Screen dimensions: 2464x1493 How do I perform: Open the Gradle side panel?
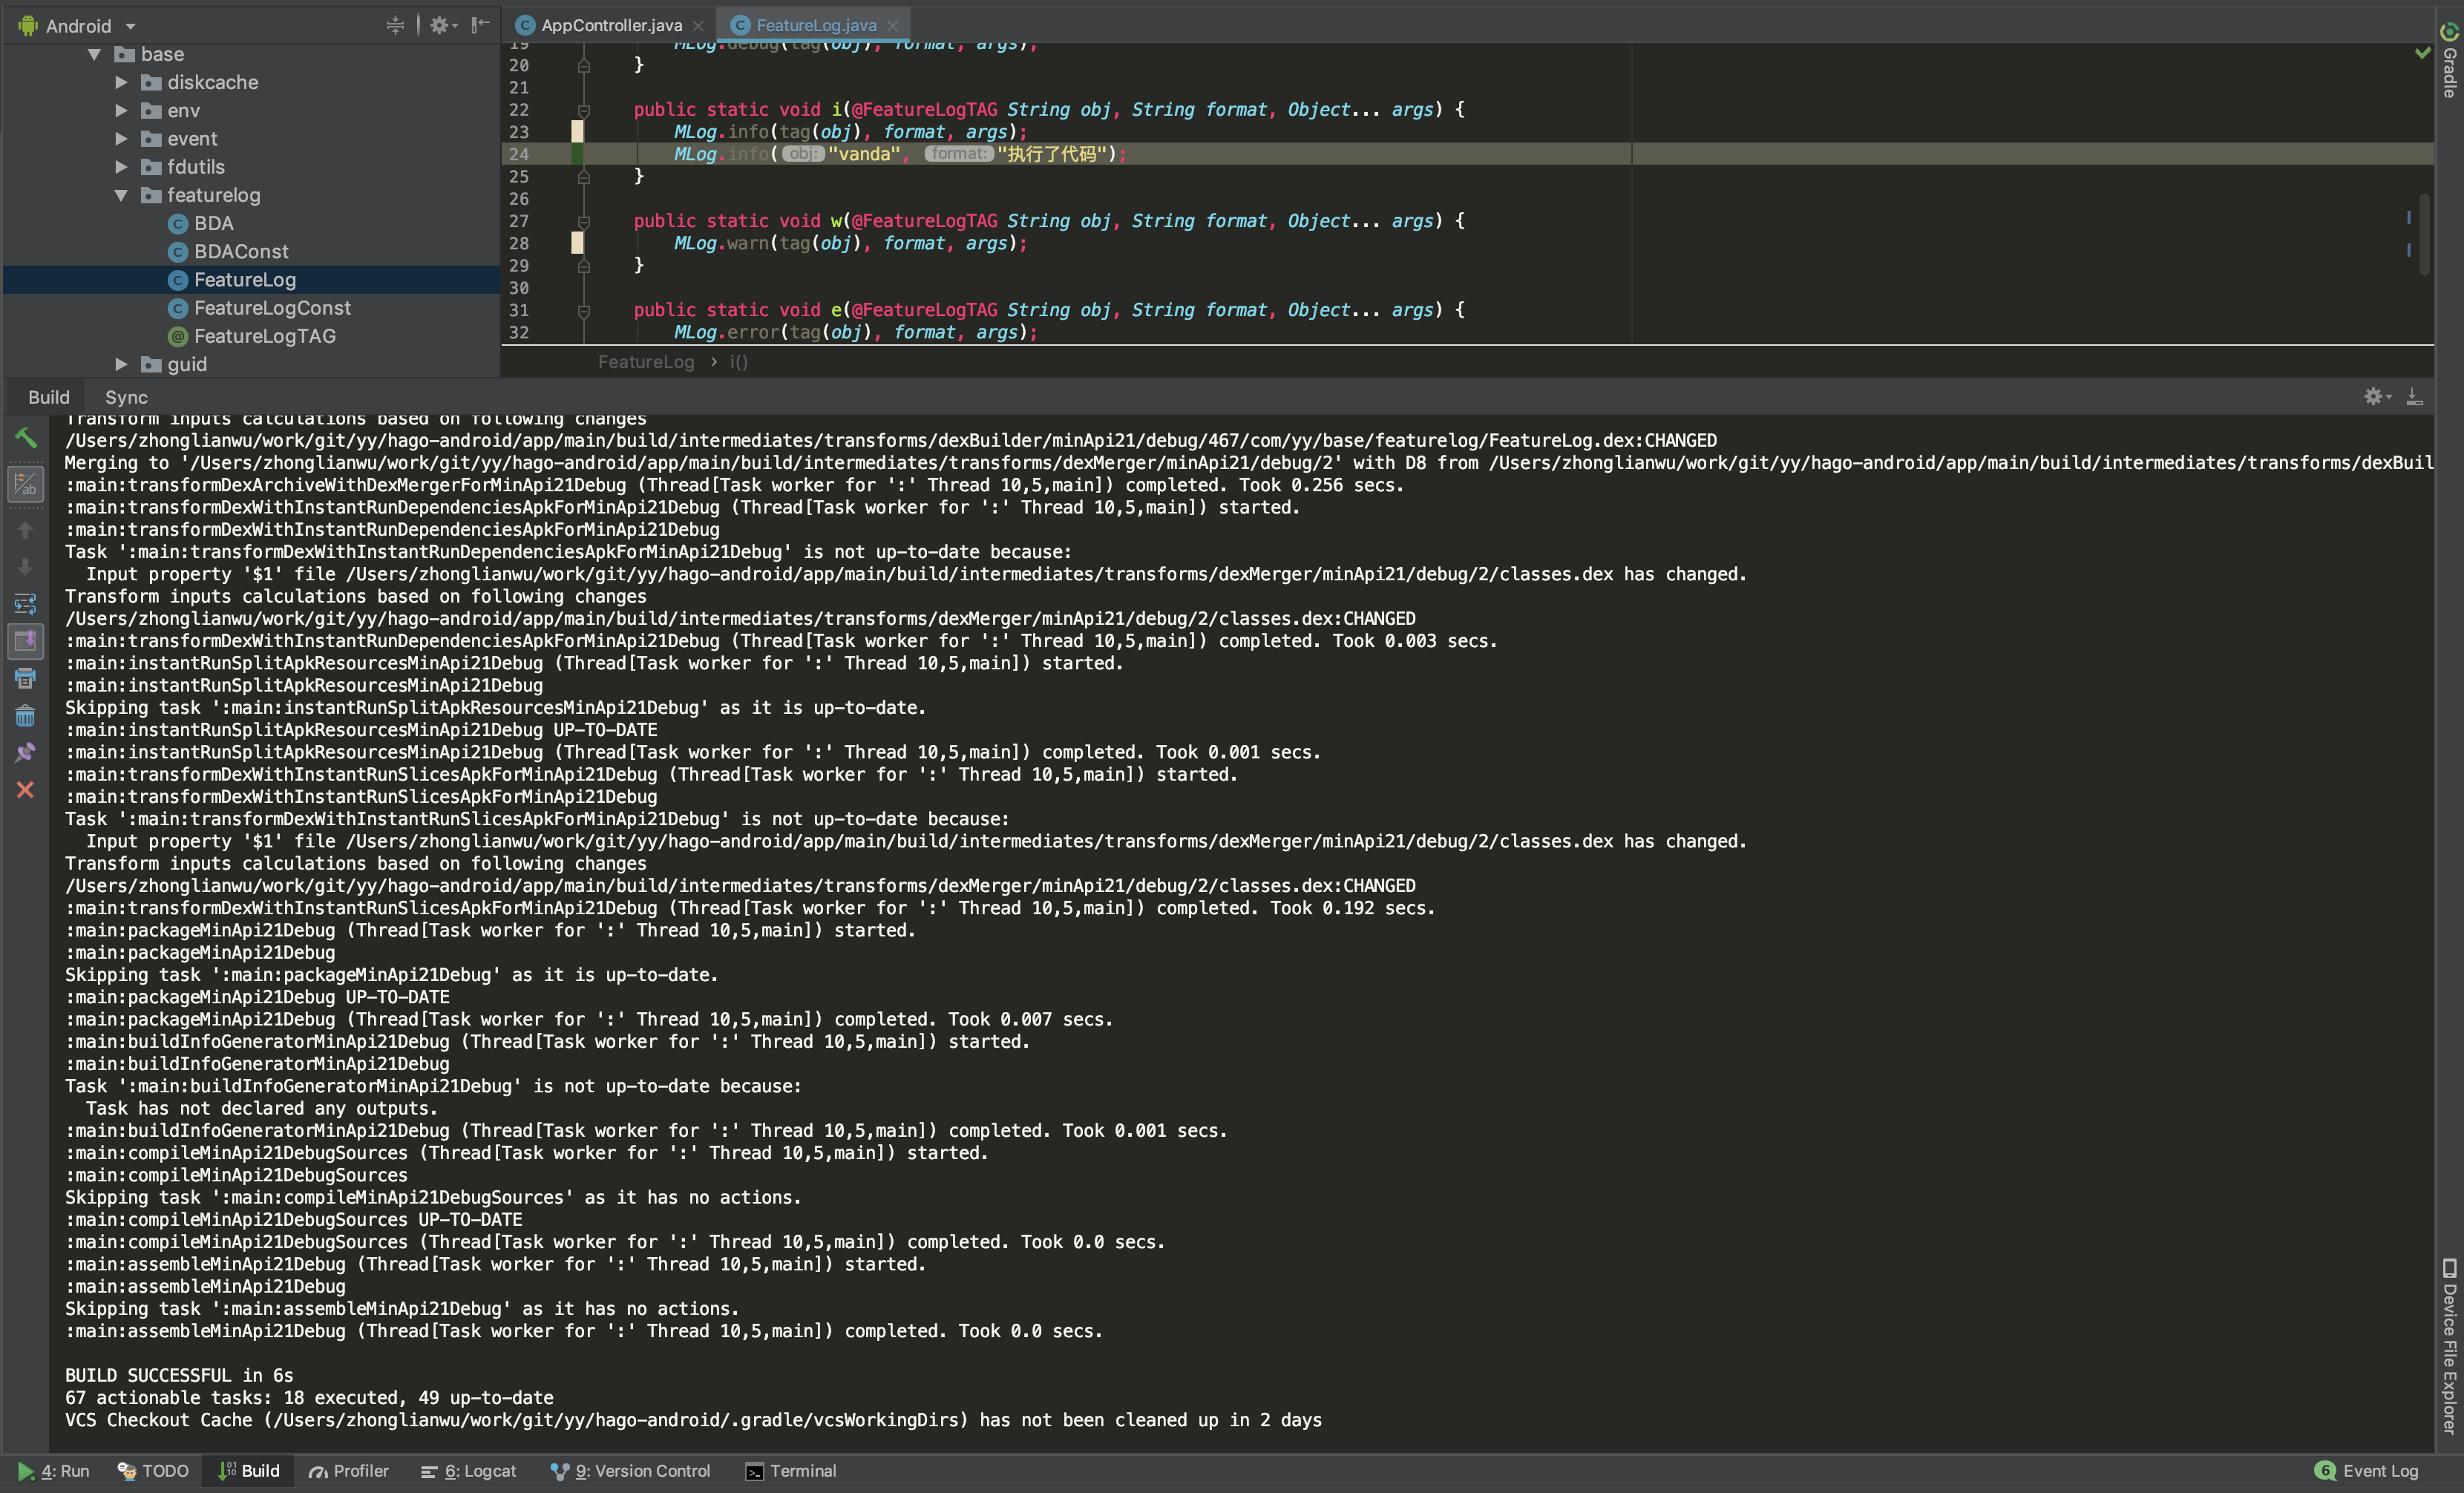(2449, 60)
